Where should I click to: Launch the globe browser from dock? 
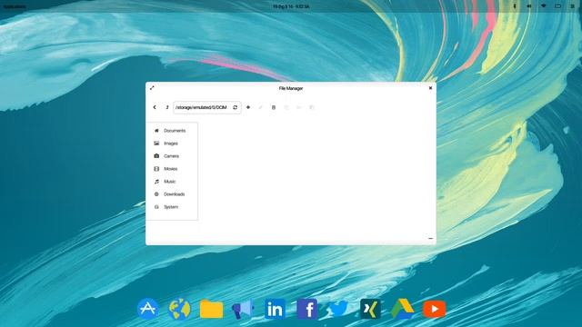click(x=179, y=309)
